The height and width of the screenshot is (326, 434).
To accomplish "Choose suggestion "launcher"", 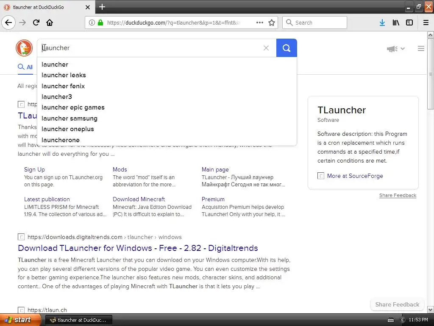I will pyautogui.click(x=55, y=65).
